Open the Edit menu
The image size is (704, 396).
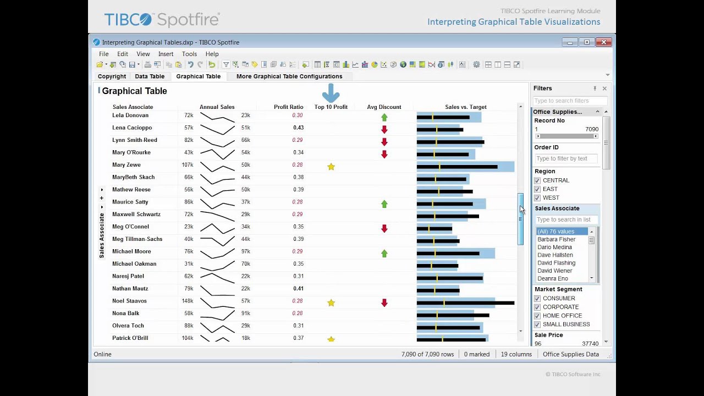123,54
